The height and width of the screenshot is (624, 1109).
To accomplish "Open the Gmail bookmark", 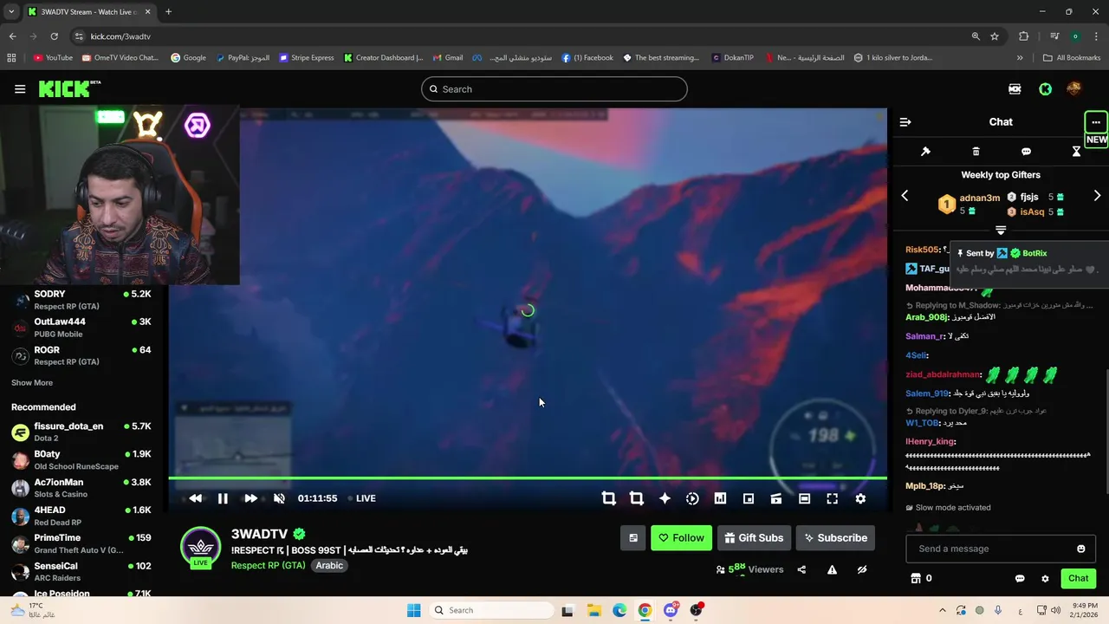I will point(447,58).
